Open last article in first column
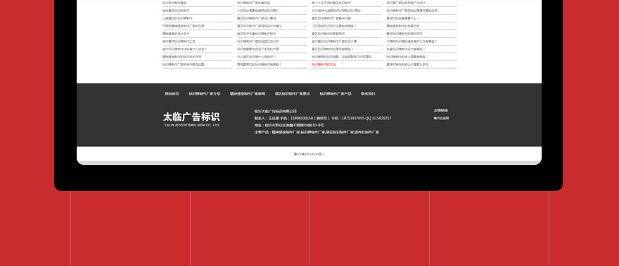The width and height of the screenshot is (619, 266). tap(183, 65)
